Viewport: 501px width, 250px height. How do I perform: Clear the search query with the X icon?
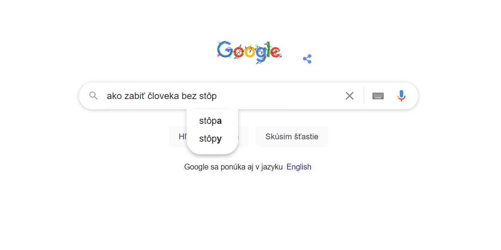pyautogui.click(x=349, y=96)
